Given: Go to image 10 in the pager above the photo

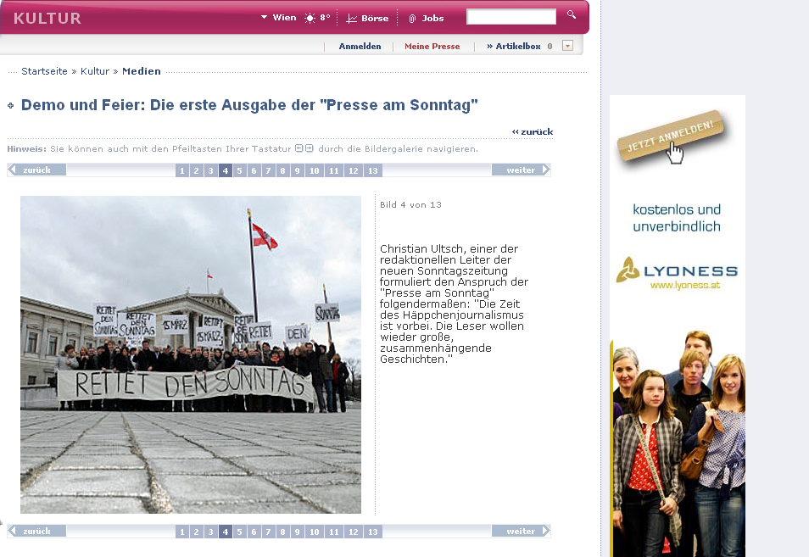Looking at the screenshot, I should coord(315,170).
